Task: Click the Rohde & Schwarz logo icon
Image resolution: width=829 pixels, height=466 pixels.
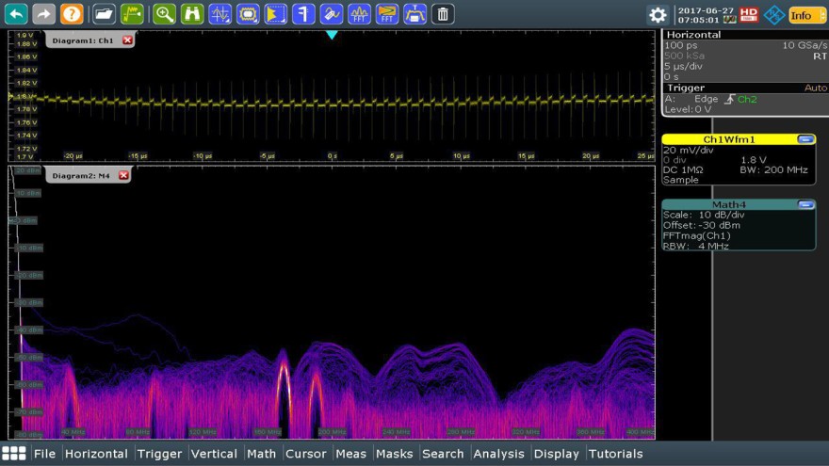Action: click(x=774, y=15)
